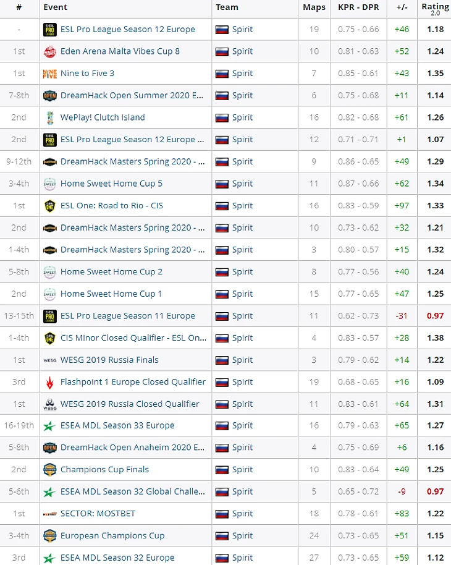Click the 13-15th placement cell

(x=19, y=316)
